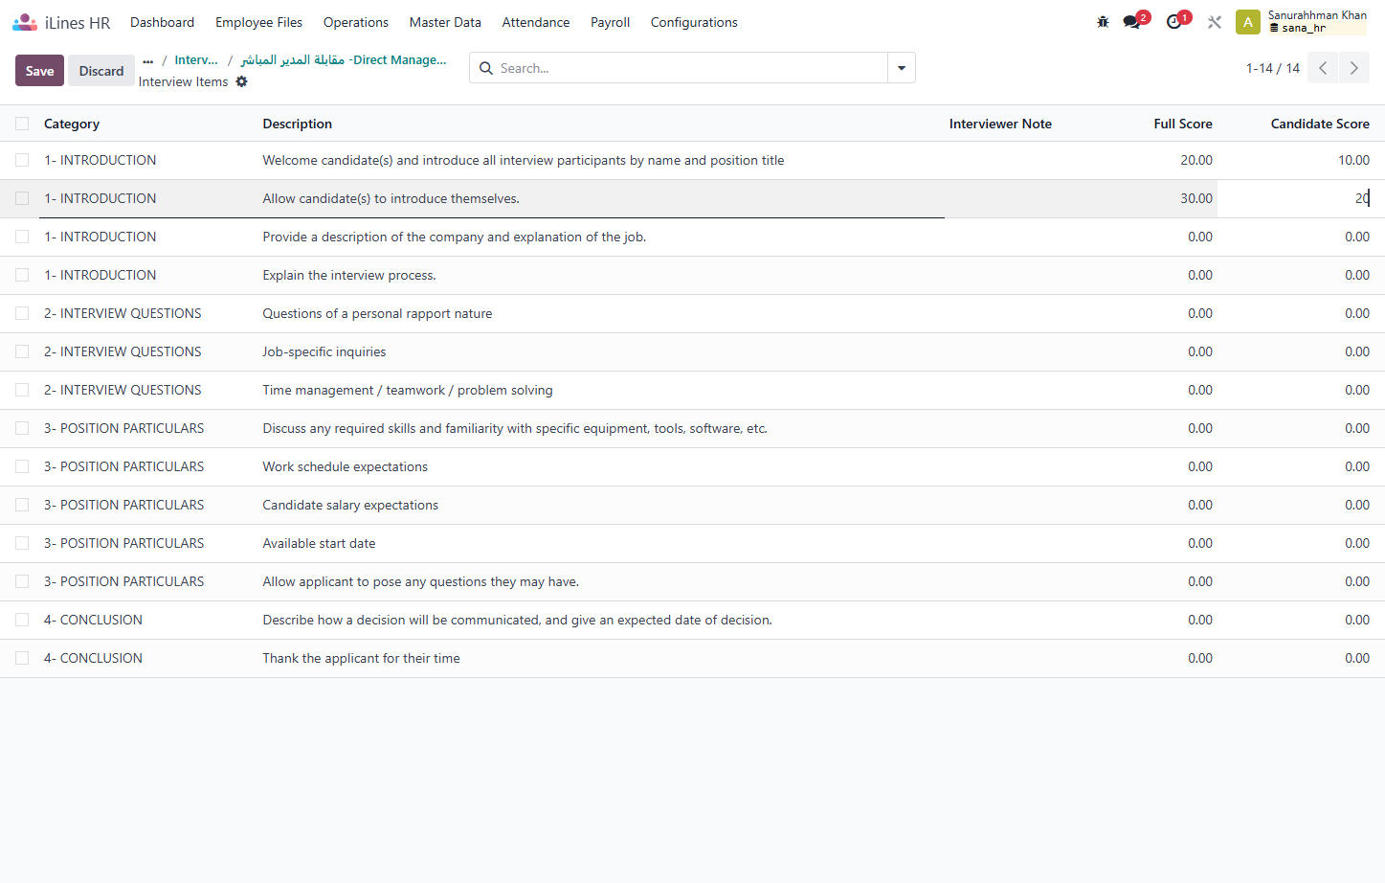
Task: Open the Dashboard menu
Action: (162, 22)
